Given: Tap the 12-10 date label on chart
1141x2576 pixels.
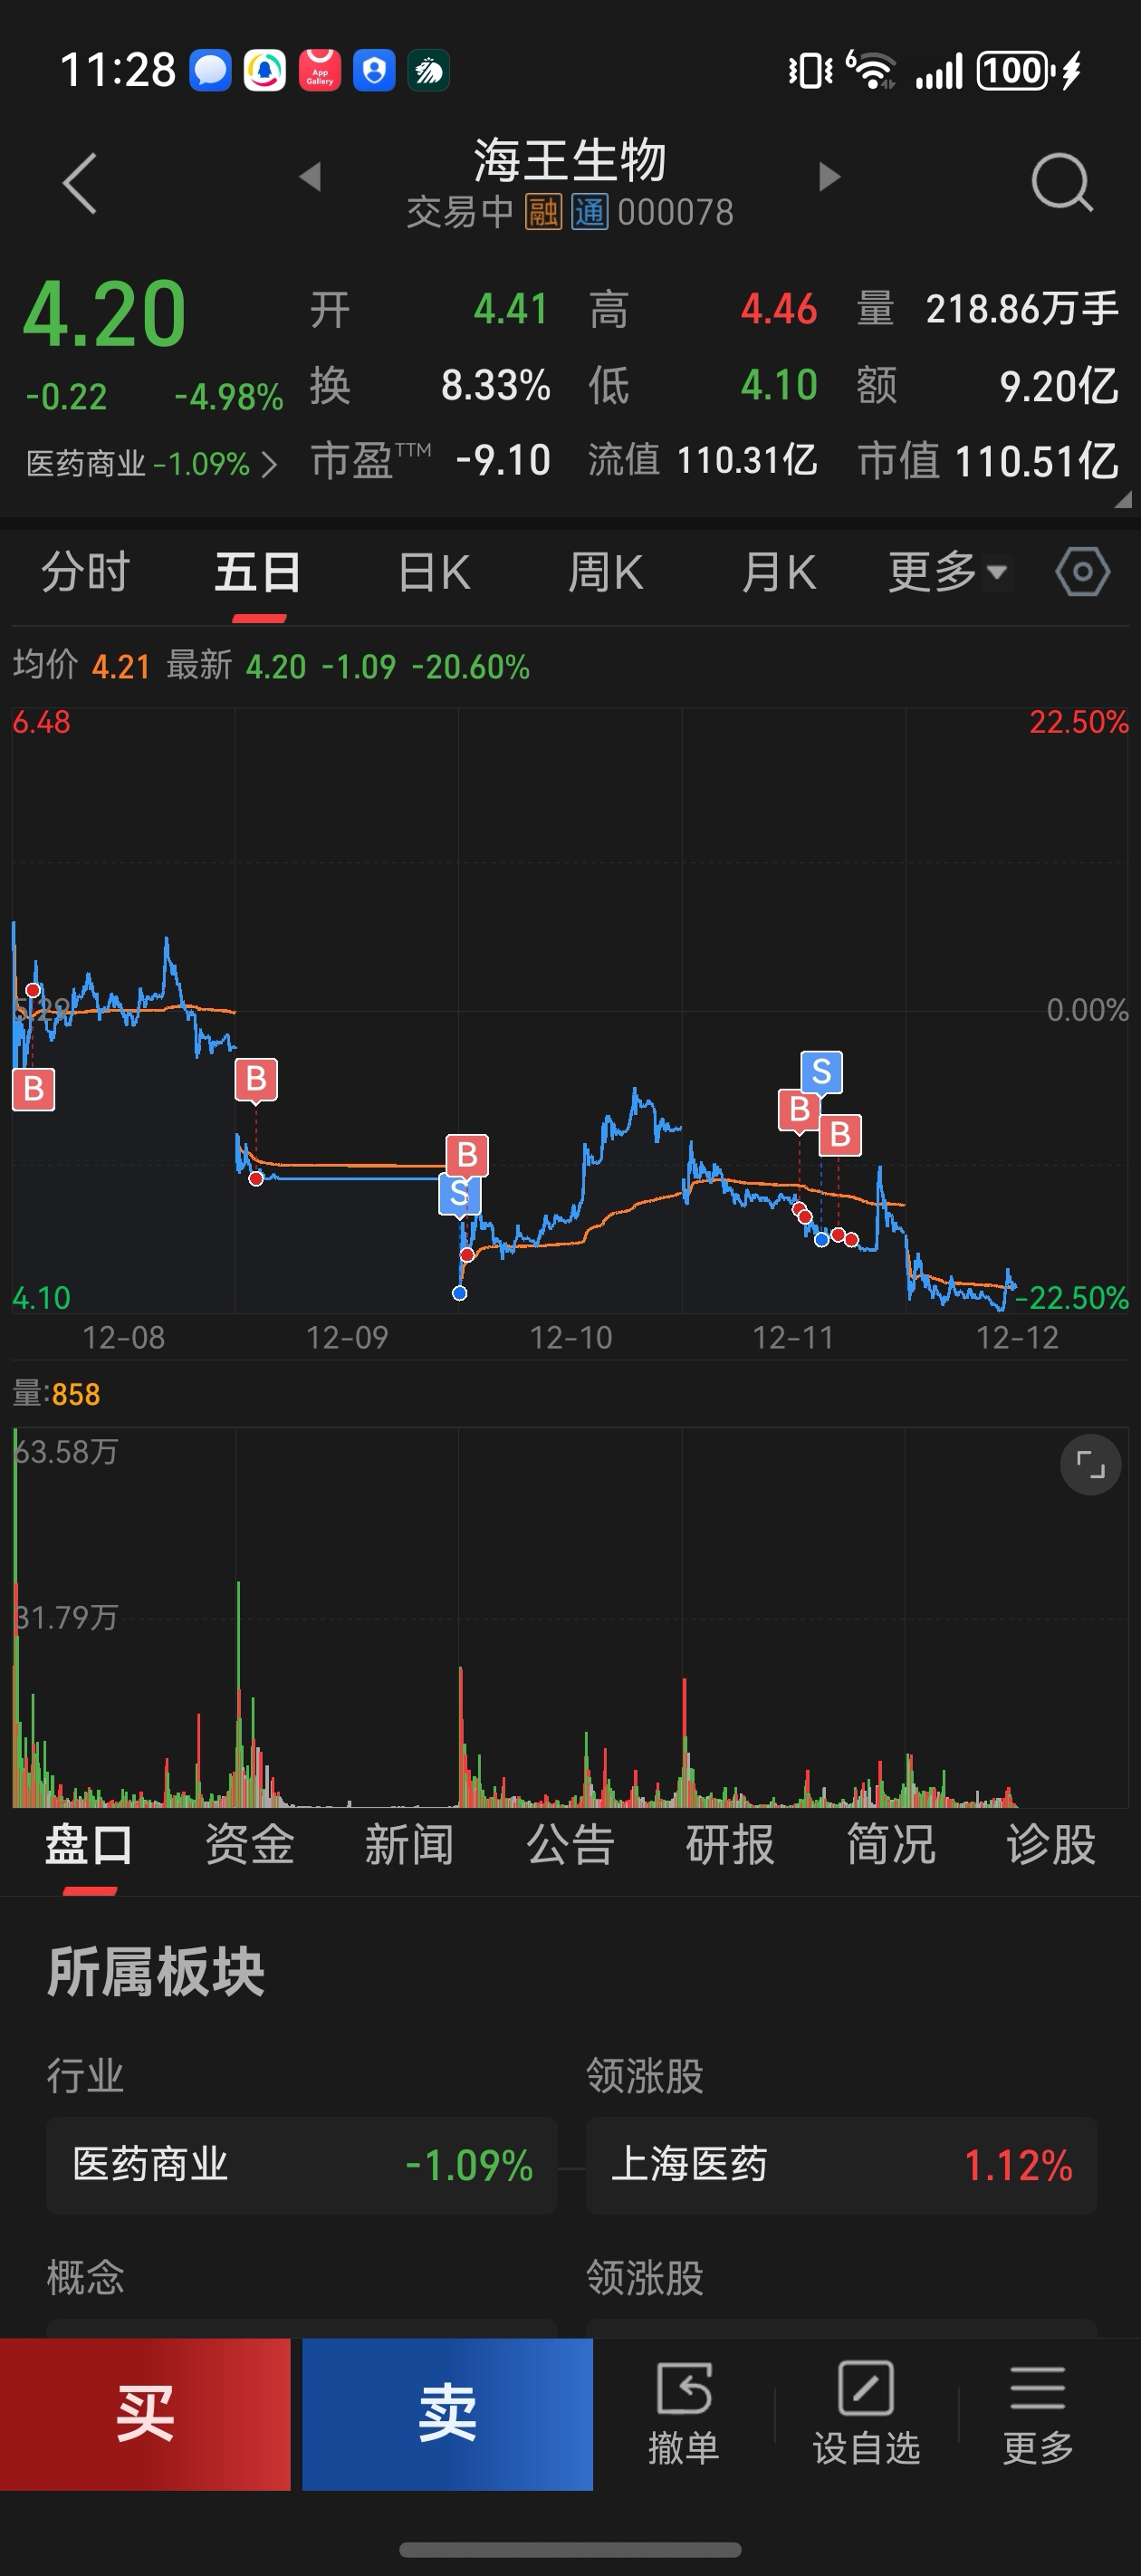Looking at the screenshot, I should pos(570,1338).
